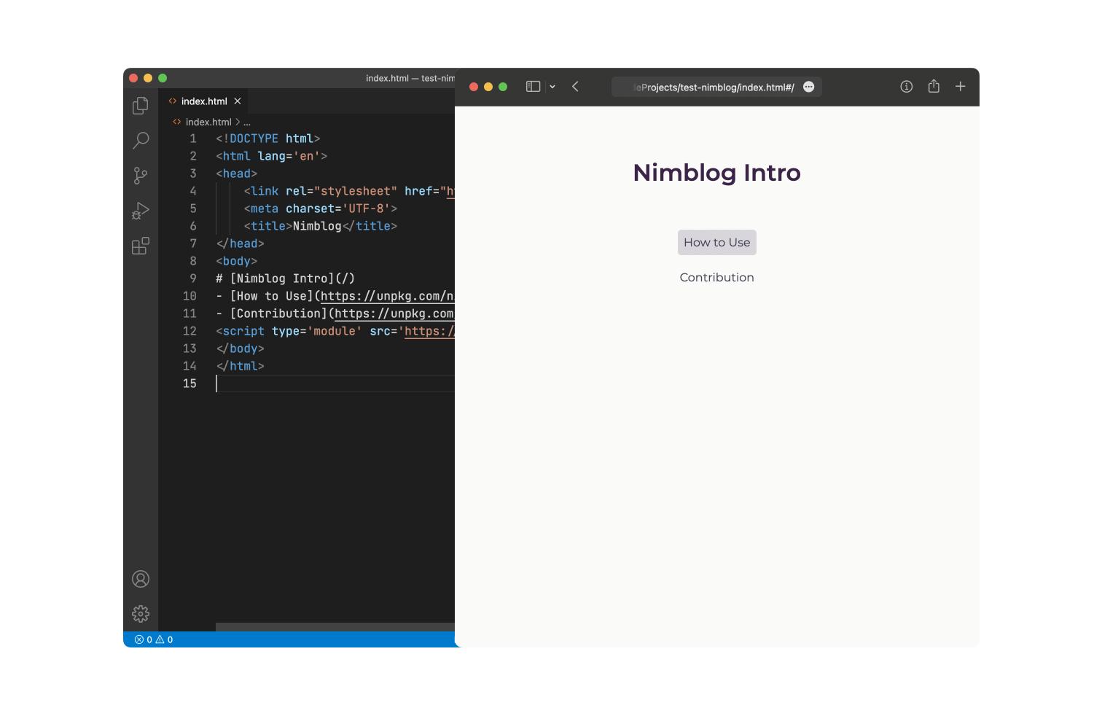Click the unpkg URL on line 10

pyautogui.click(x=387, y=296)
